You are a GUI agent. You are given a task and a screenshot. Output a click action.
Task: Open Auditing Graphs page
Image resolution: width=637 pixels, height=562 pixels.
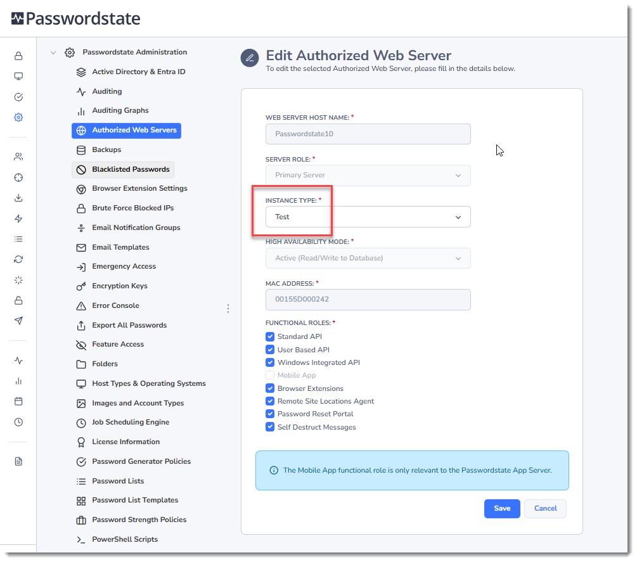tap(120, 110)
